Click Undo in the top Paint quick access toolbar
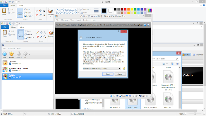206x116 pixels. pyautogui.click(x=9, y=2)
